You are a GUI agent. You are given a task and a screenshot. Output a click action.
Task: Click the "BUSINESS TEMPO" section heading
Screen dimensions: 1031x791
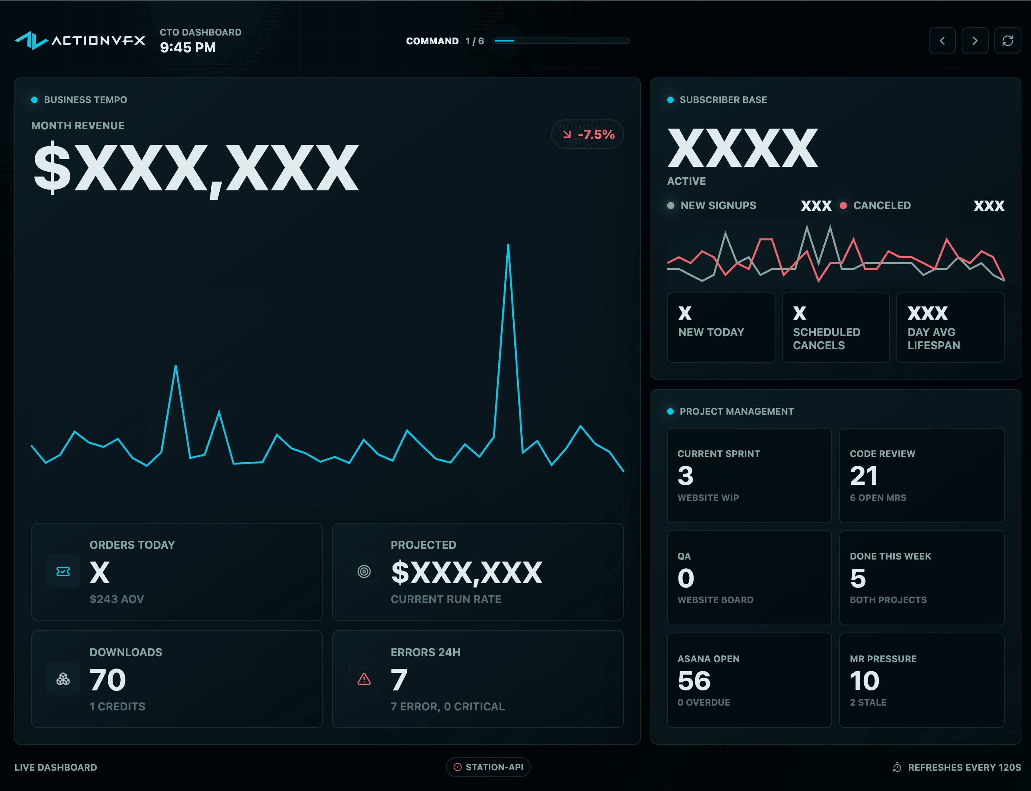pyautogui.click(x=85, y=100)
